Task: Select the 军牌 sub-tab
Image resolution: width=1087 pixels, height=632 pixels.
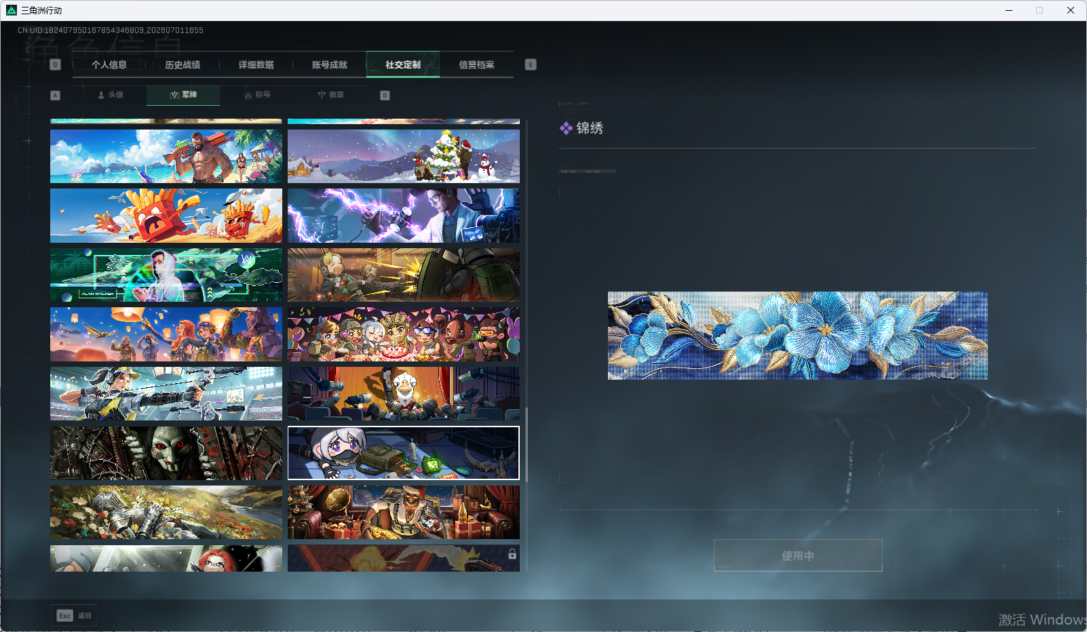Action: (183, 95)
